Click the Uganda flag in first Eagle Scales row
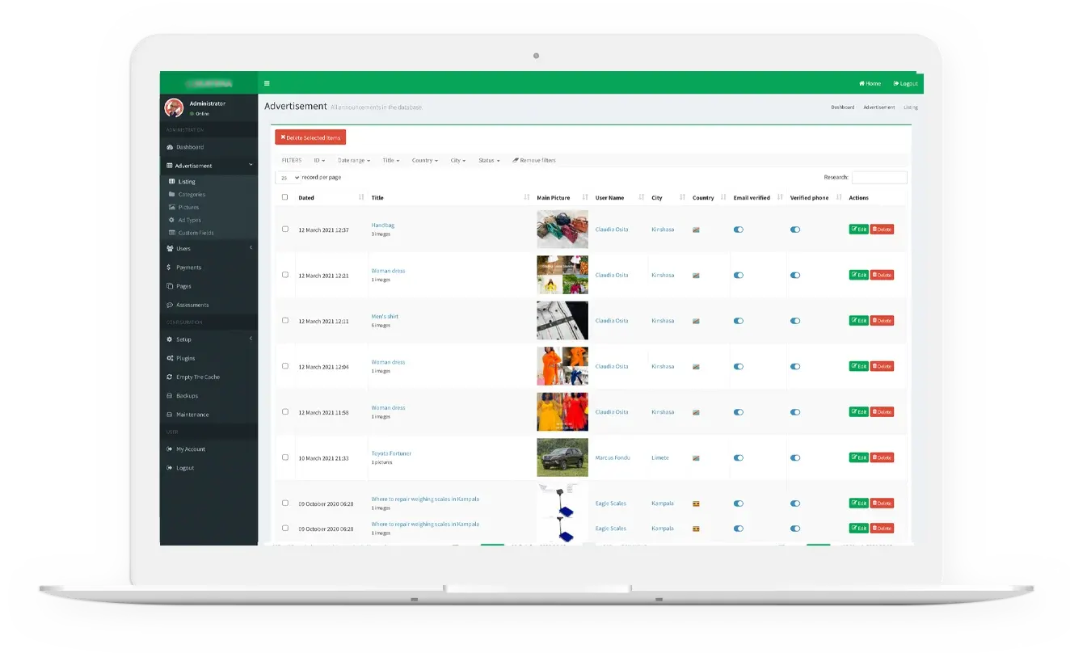Viewport: 1070px width, 653px height. tap(696, 503)
